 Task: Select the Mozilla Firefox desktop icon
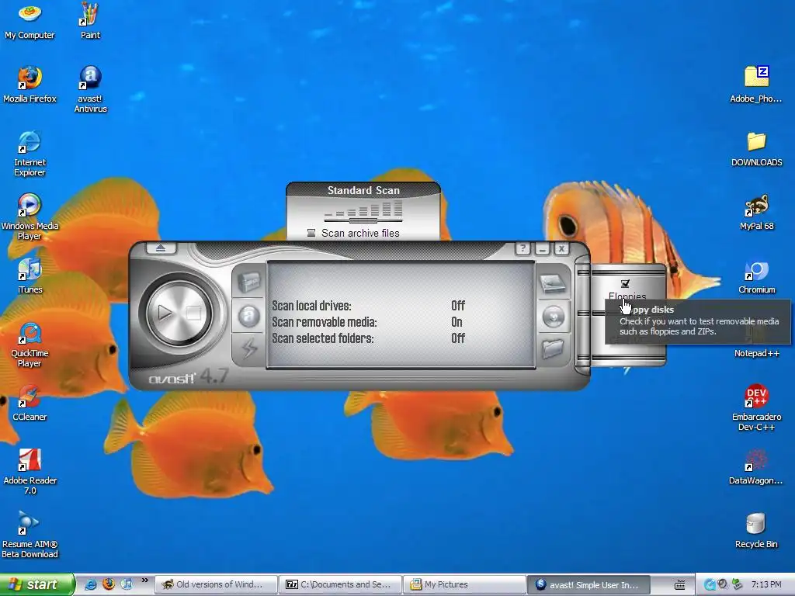click(x=30, y=85)
